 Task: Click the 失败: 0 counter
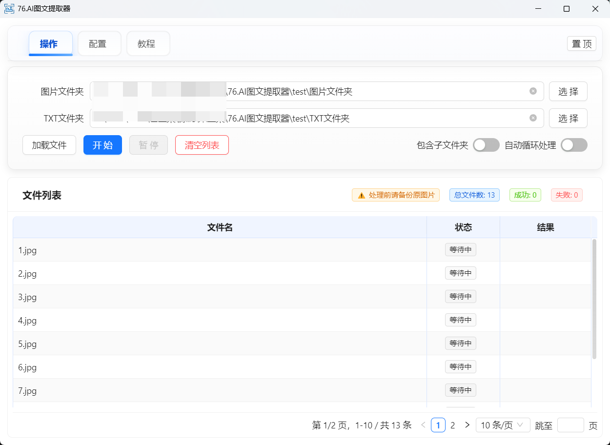pyautogui.click(x=566, y=195)
